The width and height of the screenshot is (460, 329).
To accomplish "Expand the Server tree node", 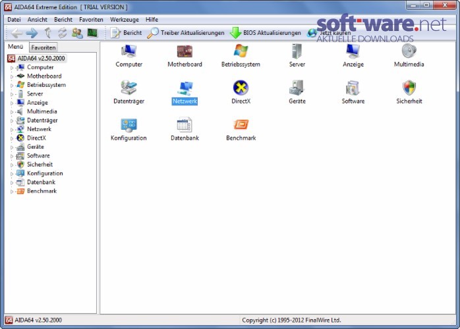I will pyautogui.click(x=12, y=94).
